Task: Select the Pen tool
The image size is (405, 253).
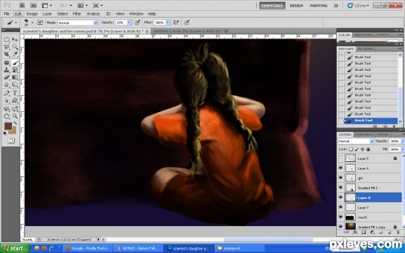Action: pos(7,93)
